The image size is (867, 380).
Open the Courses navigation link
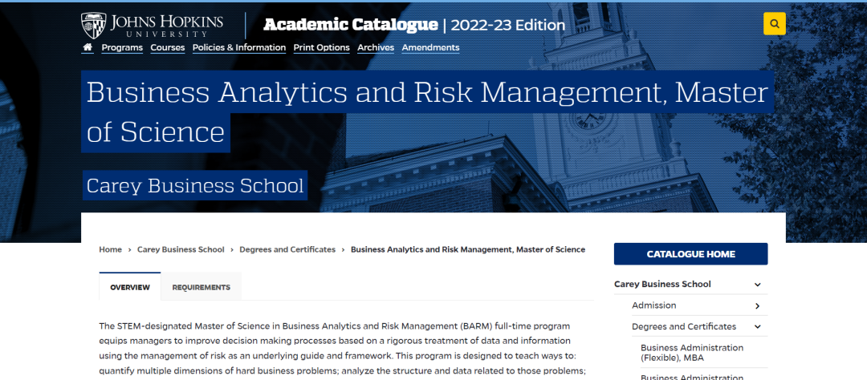[167, 47]
